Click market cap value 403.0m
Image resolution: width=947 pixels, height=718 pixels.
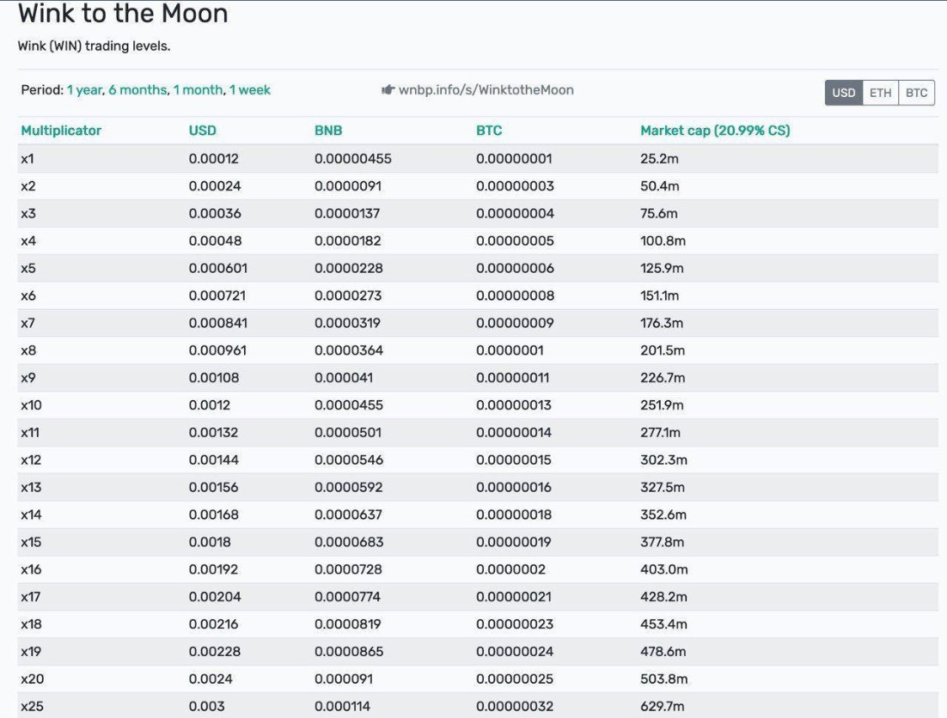click(x=664, y=569)
